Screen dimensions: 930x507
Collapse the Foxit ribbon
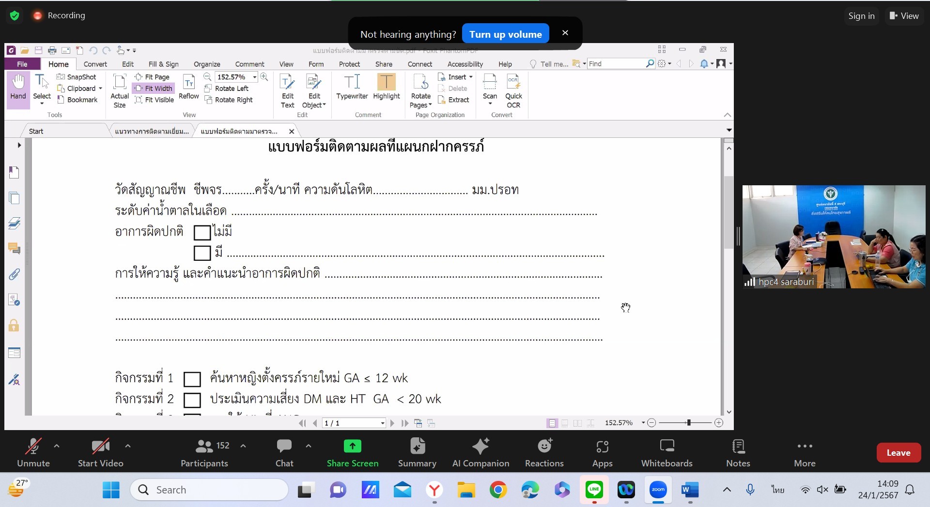click(x=728, y=115)
